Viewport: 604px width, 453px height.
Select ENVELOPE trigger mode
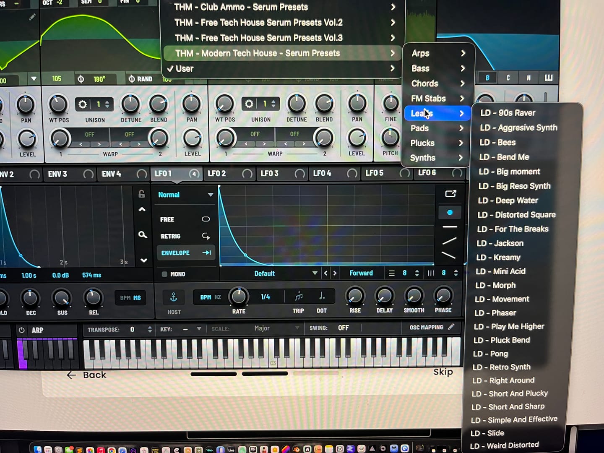[185, 253]
